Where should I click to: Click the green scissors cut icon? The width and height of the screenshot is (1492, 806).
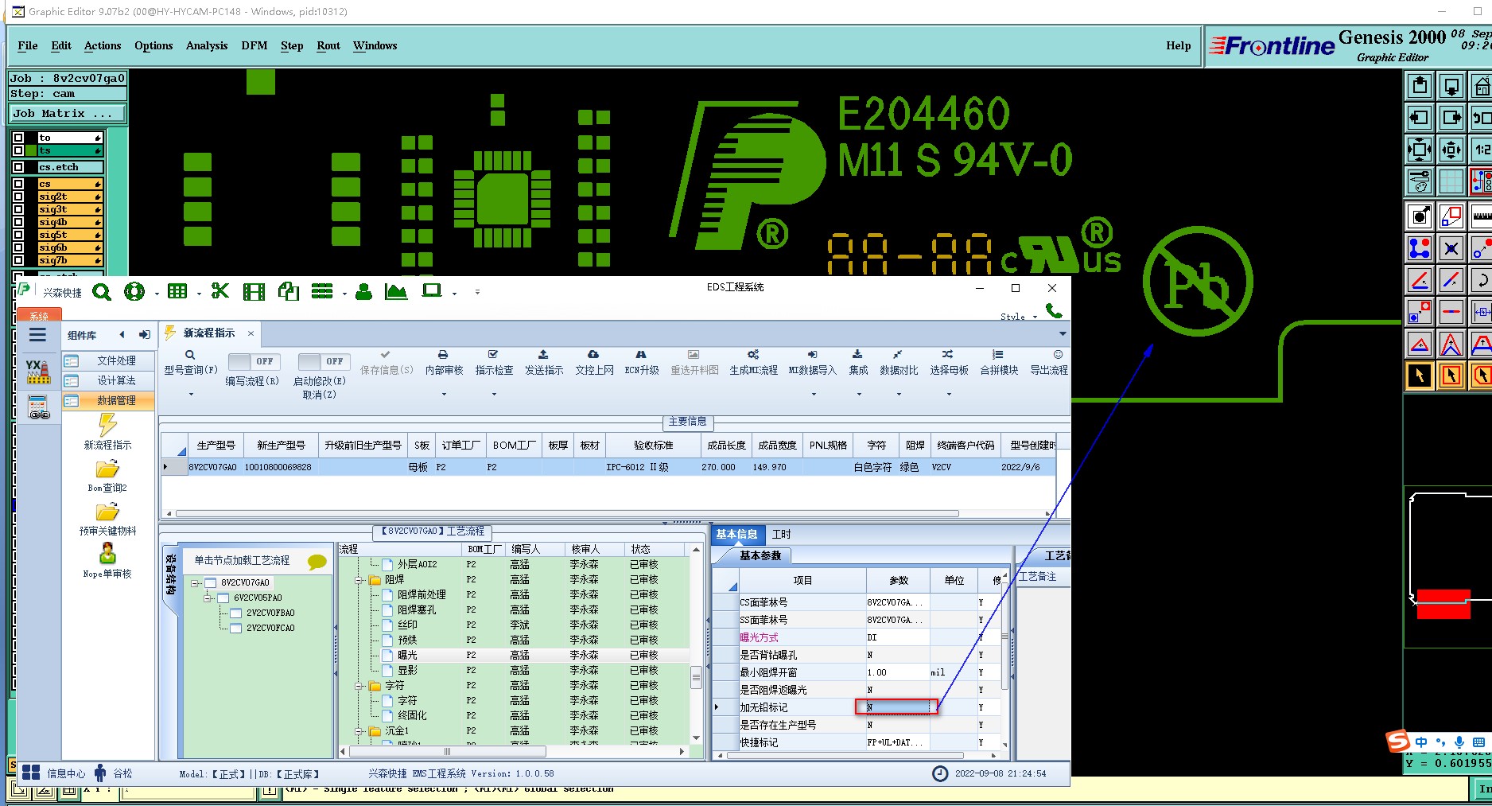pos(220,291)
